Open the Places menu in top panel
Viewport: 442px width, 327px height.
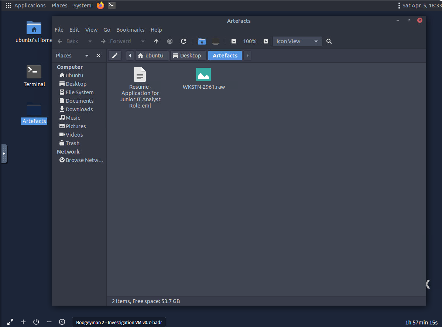click(x=59, y=6)
